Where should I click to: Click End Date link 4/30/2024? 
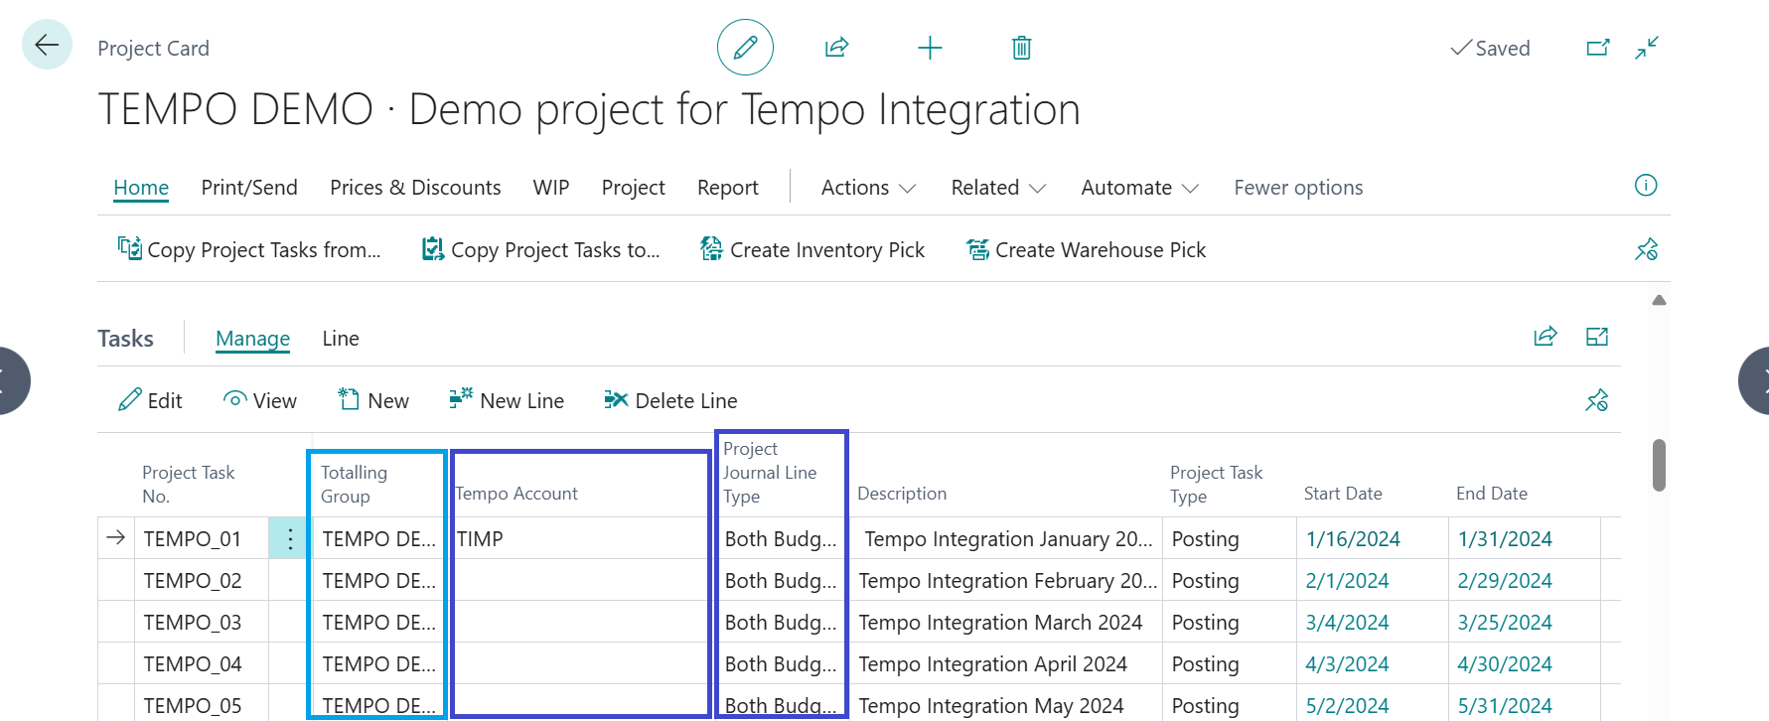tap(1505, 664)
